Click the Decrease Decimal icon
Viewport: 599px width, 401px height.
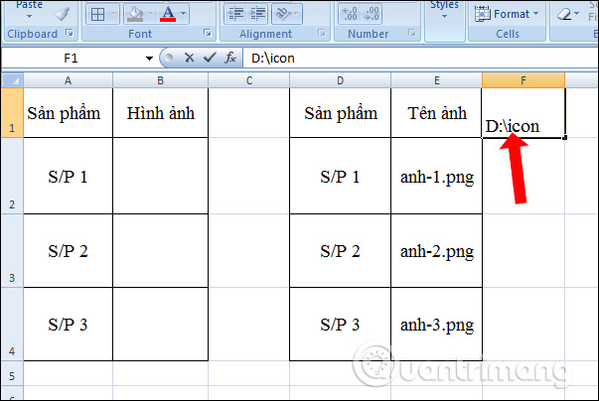372,14
